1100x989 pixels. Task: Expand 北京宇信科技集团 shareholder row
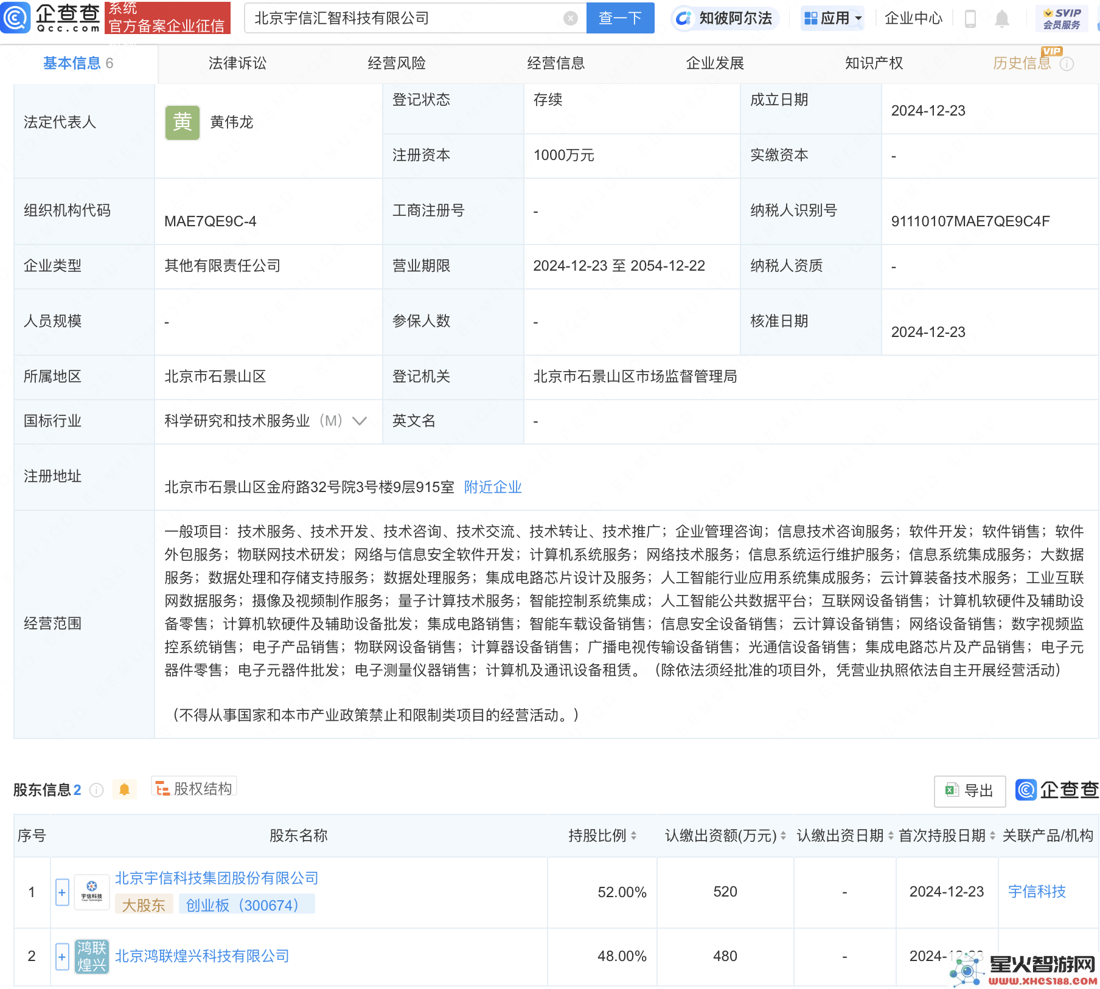pyautogui.click(x=62, y=892)
